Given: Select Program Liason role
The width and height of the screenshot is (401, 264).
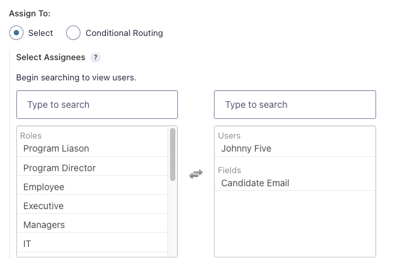Looking at the screenshot, I should (56, 148).
